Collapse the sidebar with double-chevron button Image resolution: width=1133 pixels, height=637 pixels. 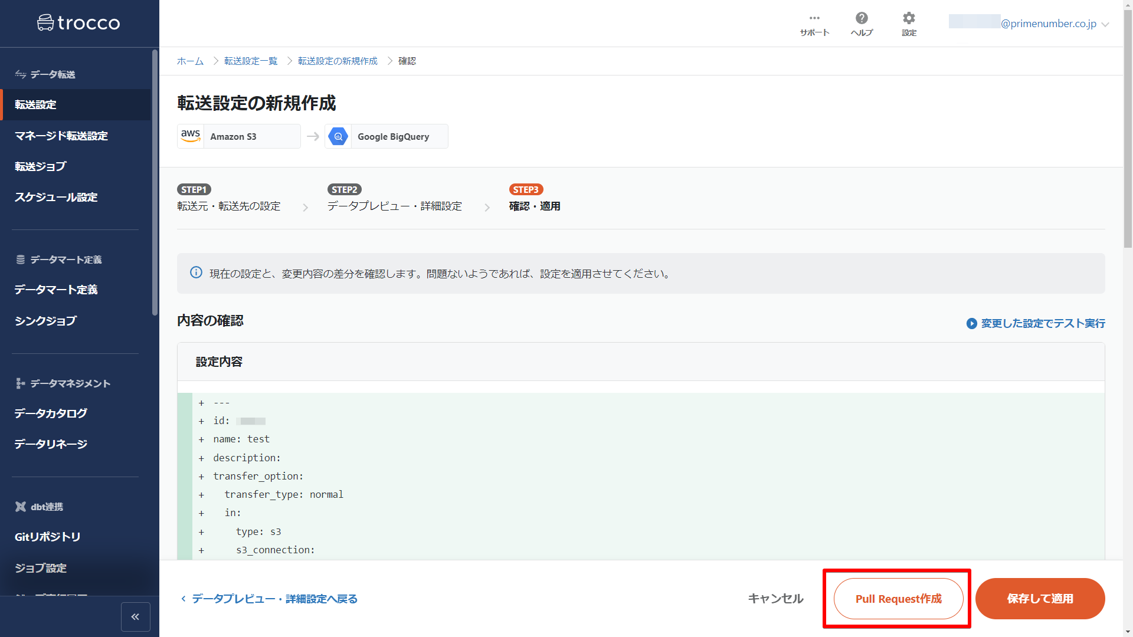[135, 616]
